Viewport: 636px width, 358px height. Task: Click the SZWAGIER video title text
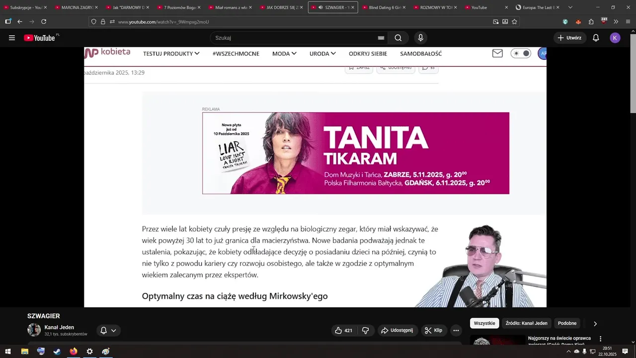[44, 316]
